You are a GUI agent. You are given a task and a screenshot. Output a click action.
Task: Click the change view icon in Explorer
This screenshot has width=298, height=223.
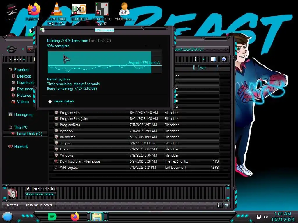197,59
